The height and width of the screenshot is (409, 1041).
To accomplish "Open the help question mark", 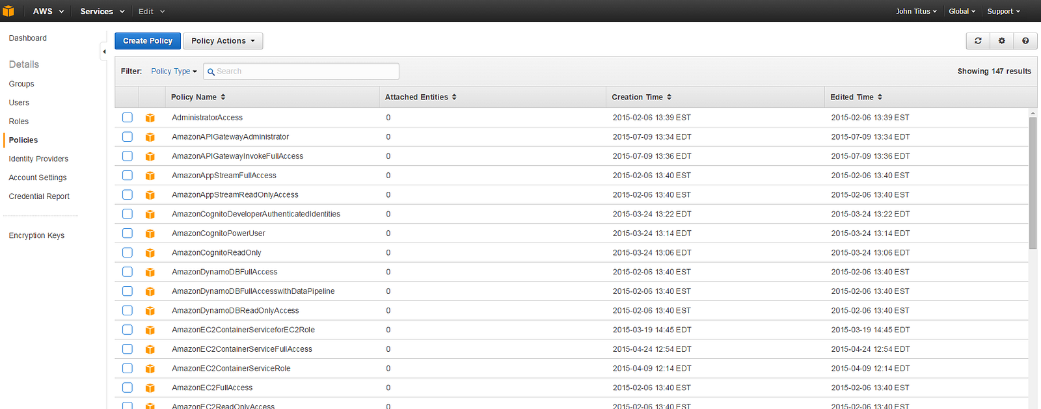I will tap(1025, 41).
